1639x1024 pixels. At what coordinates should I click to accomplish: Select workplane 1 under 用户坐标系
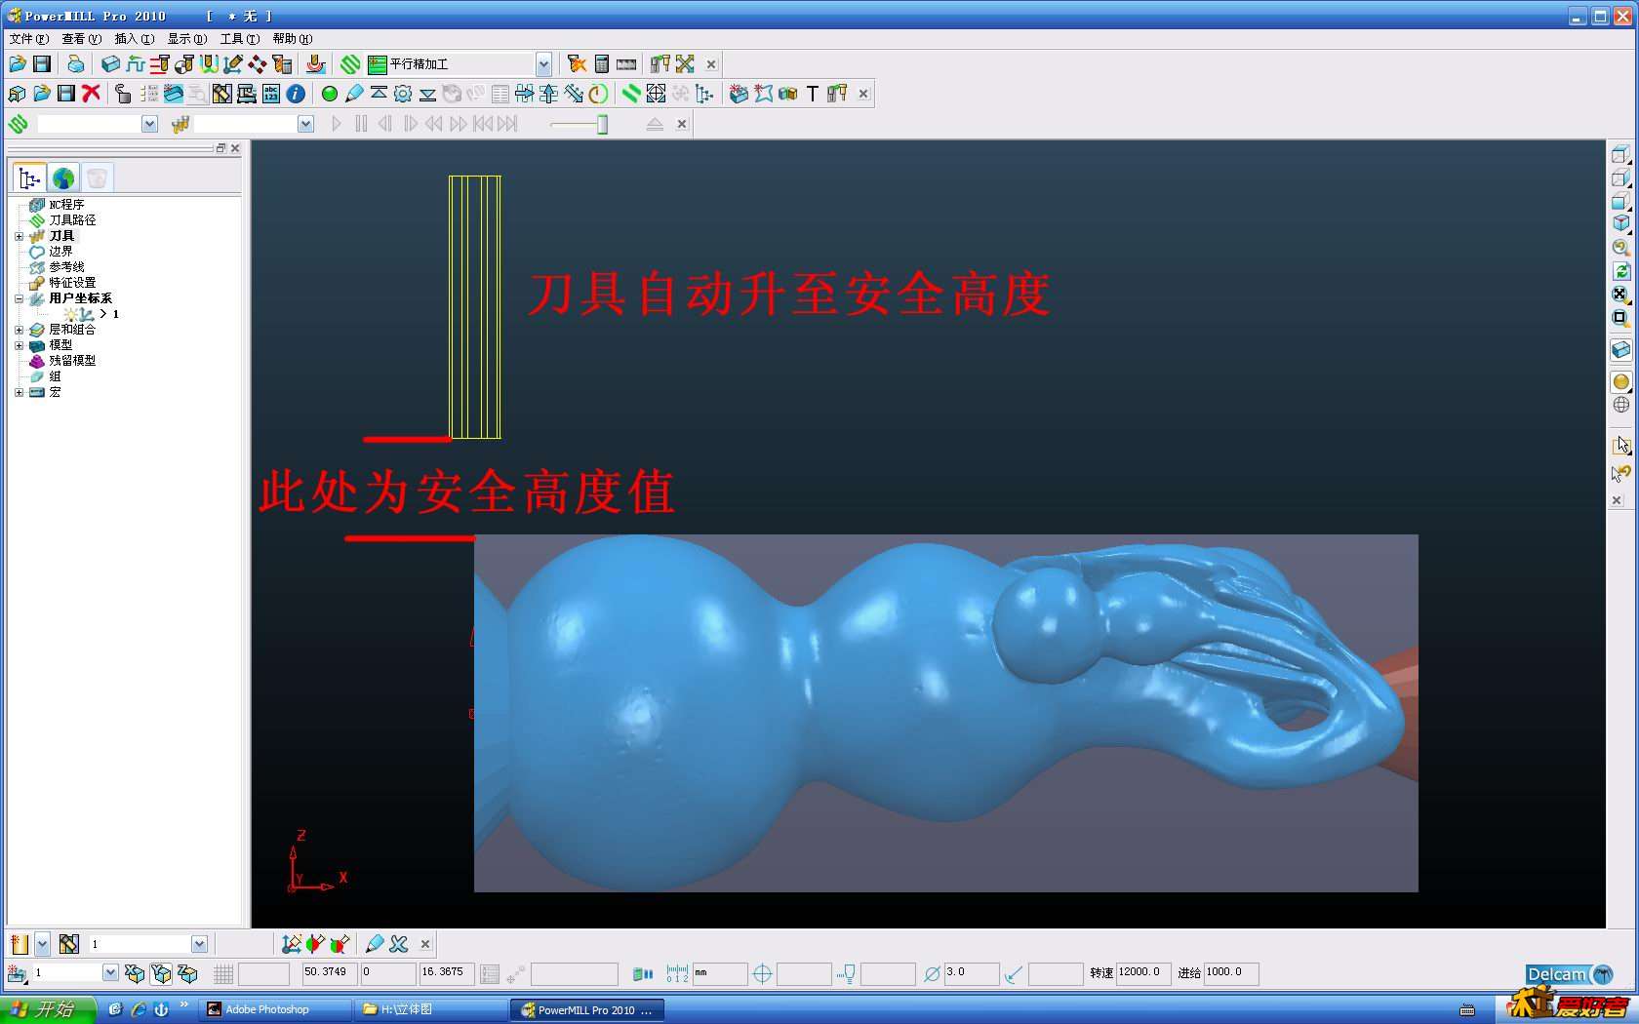tap(115, 314)
